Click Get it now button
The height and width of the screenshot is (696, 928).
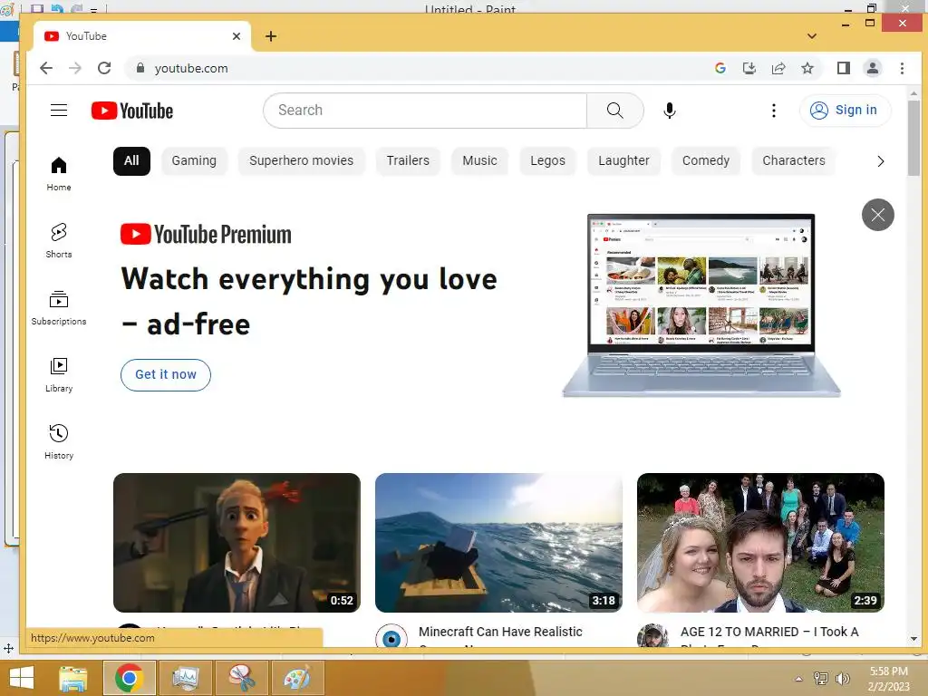(166, 374)
